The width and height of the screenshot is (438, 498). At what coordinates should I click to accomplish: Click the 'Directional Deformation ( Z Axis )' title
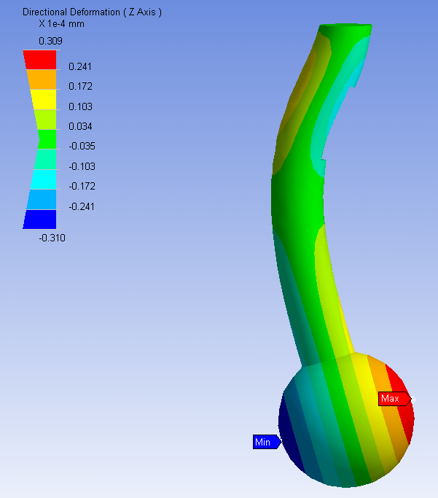(x=92, y=12)
